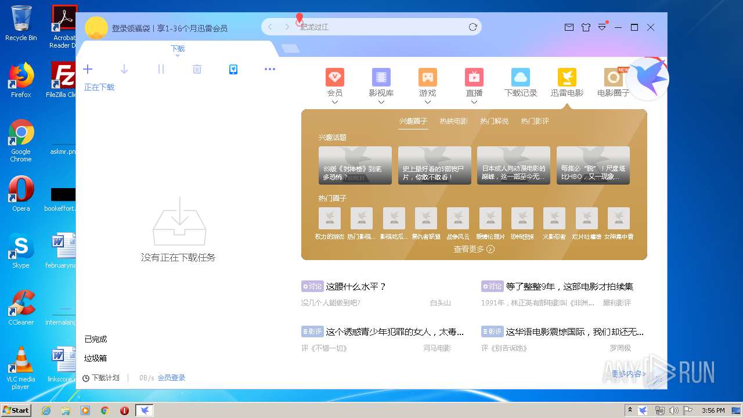The height and width of the screenshot is (418, 743).
Task: Open review 这个诱惑青少年犯罪的女人
Action: pyautogui.click(x=395, y=332)
